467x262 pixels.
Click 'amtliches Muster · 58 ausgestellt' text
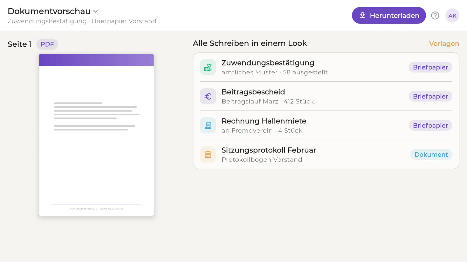coord(275,72)
